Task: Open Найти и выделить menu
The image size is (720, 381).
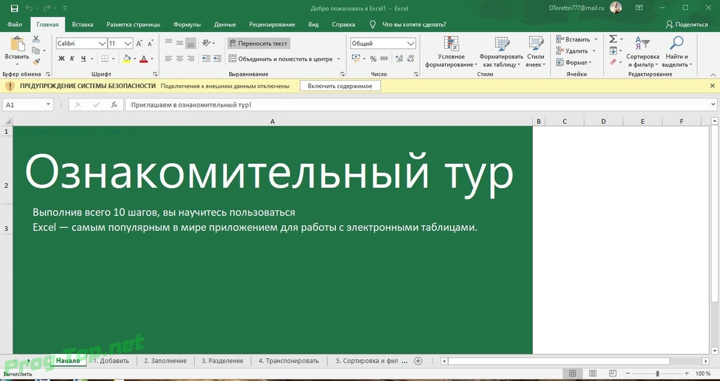Action: (x=677, y=52)
